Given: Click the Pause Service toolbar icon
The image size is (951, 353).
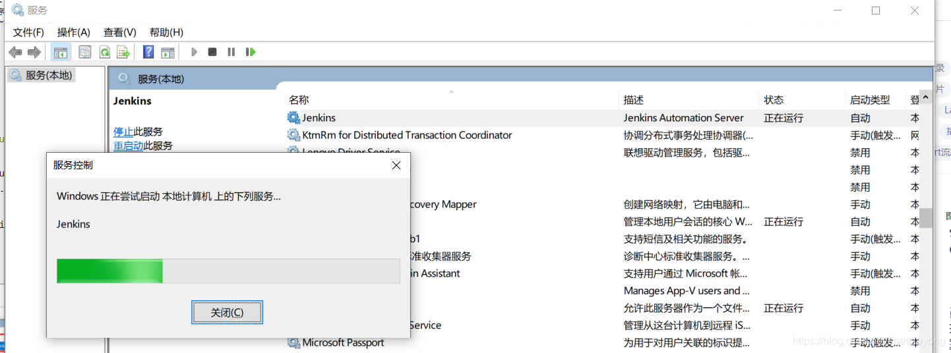Looking at the screenshot, I should click(x=231, y=52).
